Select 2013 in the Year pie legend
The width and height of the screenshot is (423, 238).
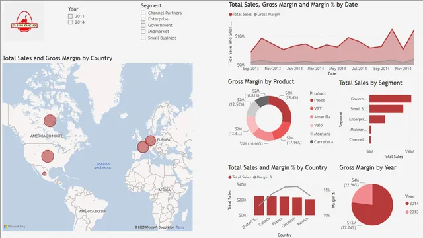coord(412,212)
